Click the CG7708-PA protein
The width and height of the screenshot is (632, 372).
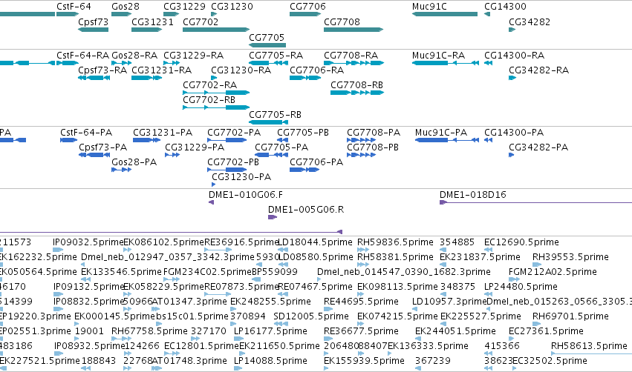361,140
